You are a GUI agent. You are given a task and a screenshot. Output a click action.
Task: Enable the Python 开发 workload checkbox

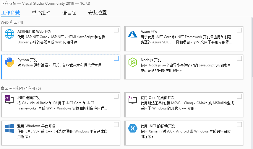point(116,58)
